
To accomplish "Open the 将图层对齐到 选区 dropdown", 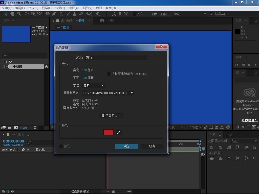I will 244,141.
